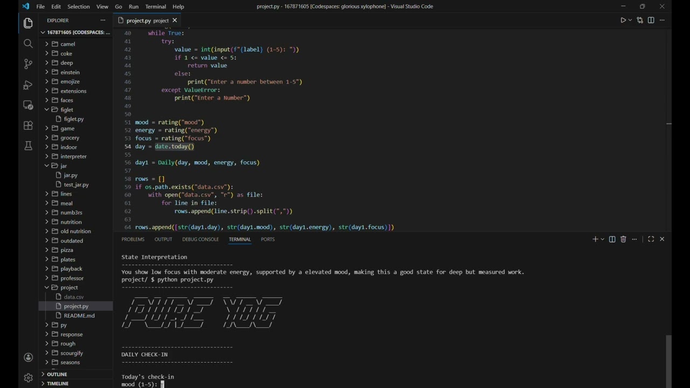Screen dimensions: 690x388
Task: Open the Go menu
Action: pos(119,6)
